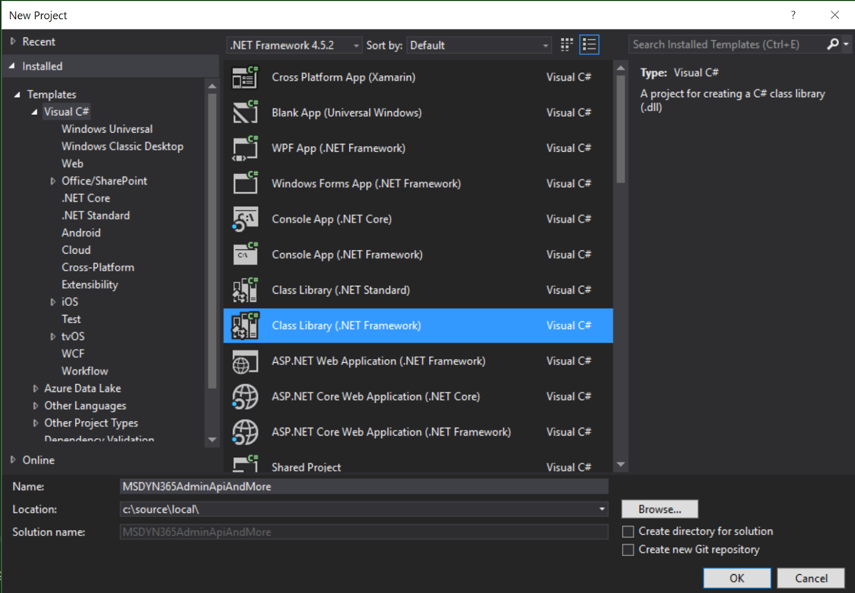Collapse the Visual C# node
855x593 pixels.
coord(34,112)
